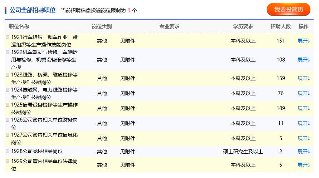Viewport: 319px width, 178px height.
Task: Expand the 1927信息化岗位 row
Action: [304, 138]
